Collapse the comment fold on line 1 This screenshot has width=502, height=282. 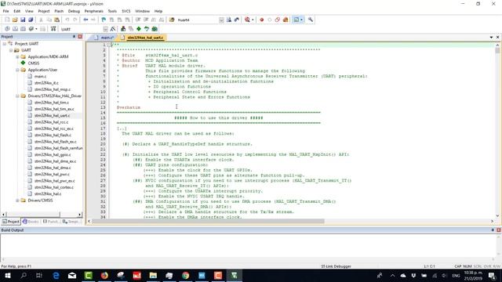pos(109,45)
